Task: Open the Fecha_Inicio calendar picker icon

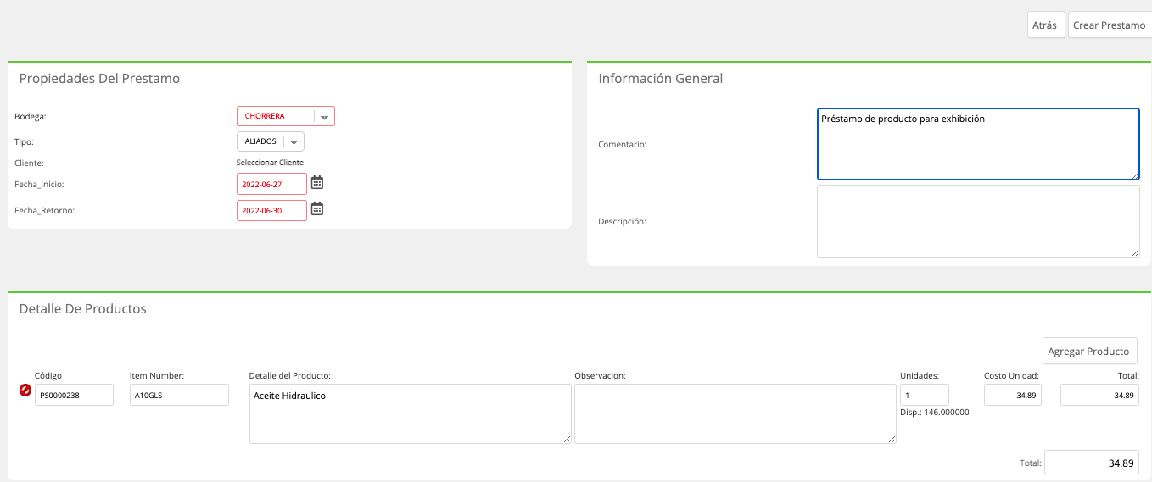Action: coord(317,182)
